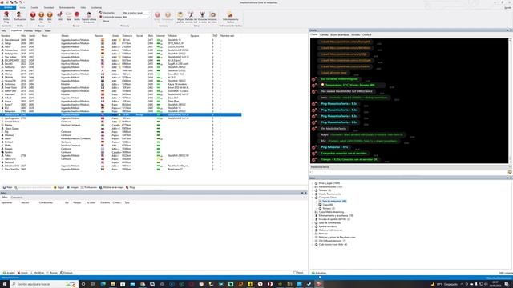Click the Retar button below player list
Image resolution: width=513 pixels, height=288 pixels.
tap(7, 187)
